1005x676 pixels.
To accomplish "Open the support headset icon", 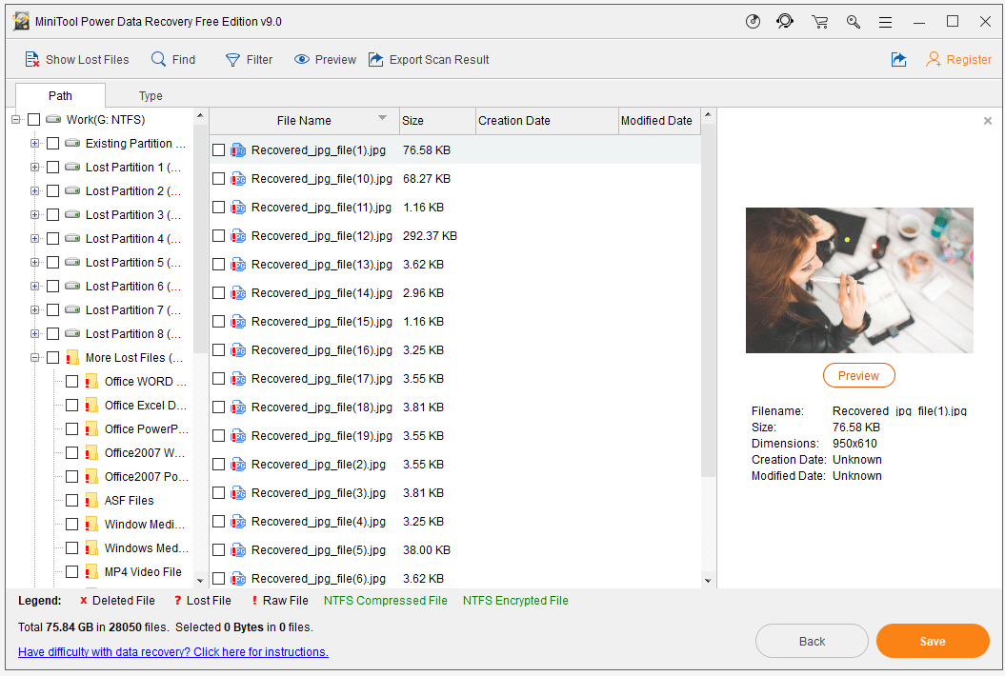I will click(x=785, y=22).
